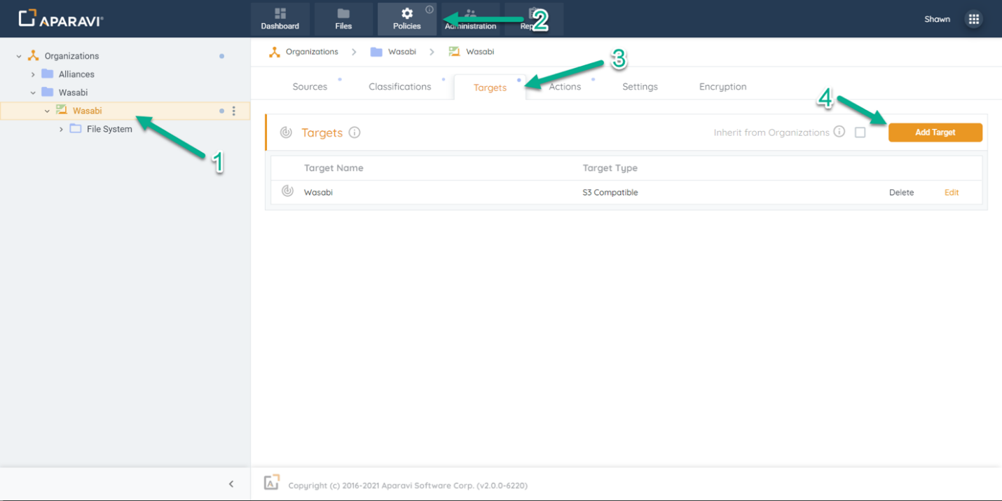Click the Wasabi folder breadcrumb

pyautogui.click(x=403, y=52)
